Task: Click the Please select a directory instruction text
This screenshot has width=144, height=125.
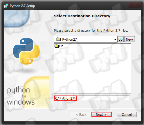Action: [x=91, y=30]
